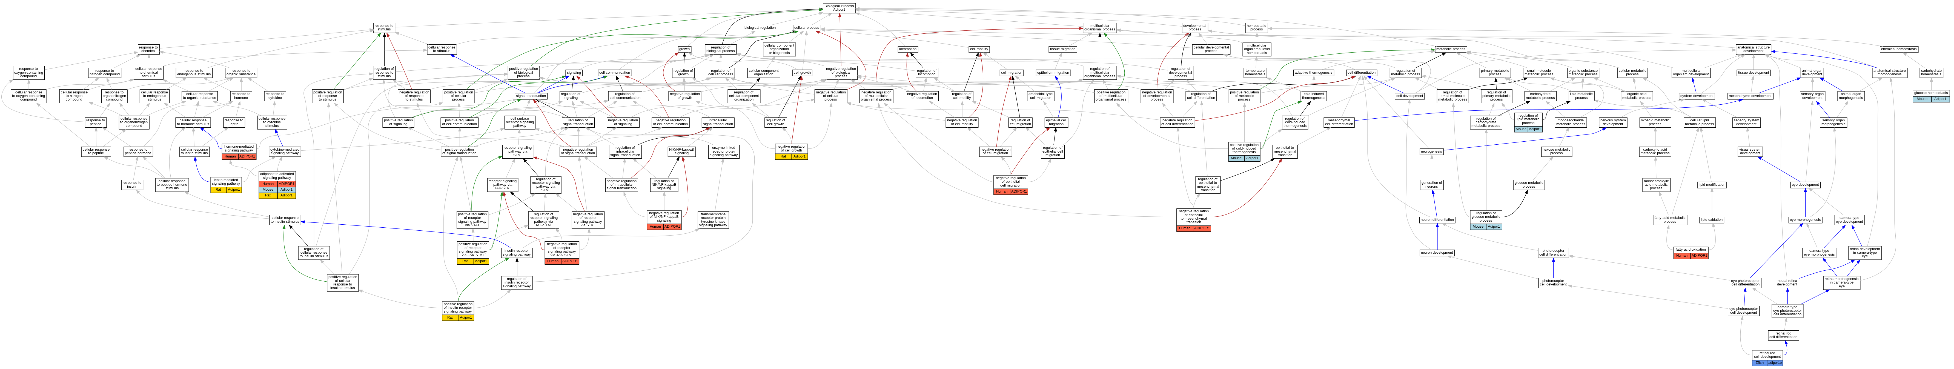The width and height of the screenshot is (1954, 369).
Task: Click the adaptive thermogenesis node
Action: 1313,73
